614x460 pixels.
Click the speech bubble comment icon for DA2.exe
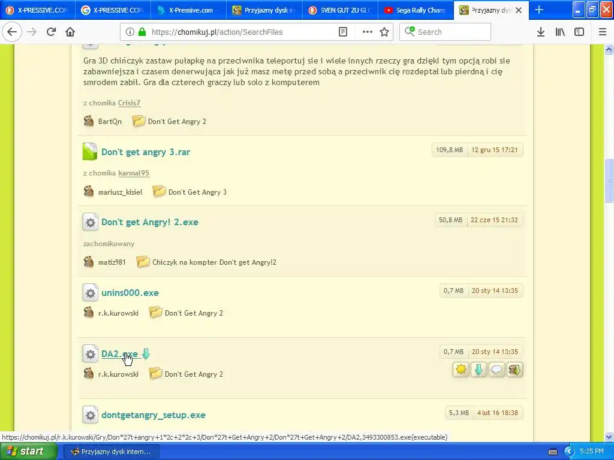coord(496,370)
